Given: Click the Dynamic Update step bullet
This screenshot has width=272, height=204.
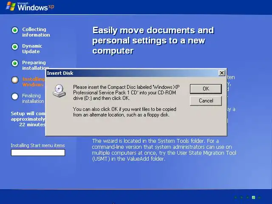Looking at the screenshot, I should tap(15, 47).
